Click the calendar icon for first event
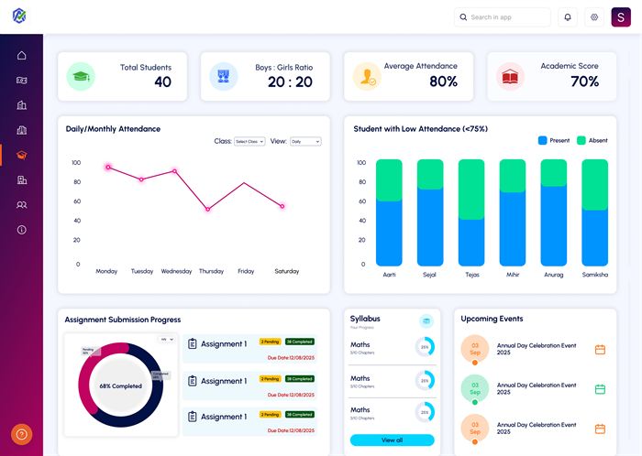The width and height of the screenshot is (642, 456). click(600, 350)
